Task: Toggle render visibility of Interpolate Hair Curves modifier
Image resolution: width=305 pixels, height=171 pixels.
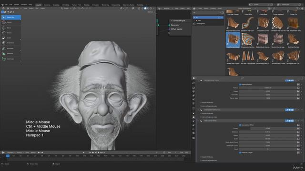Action: click(292, 110)
